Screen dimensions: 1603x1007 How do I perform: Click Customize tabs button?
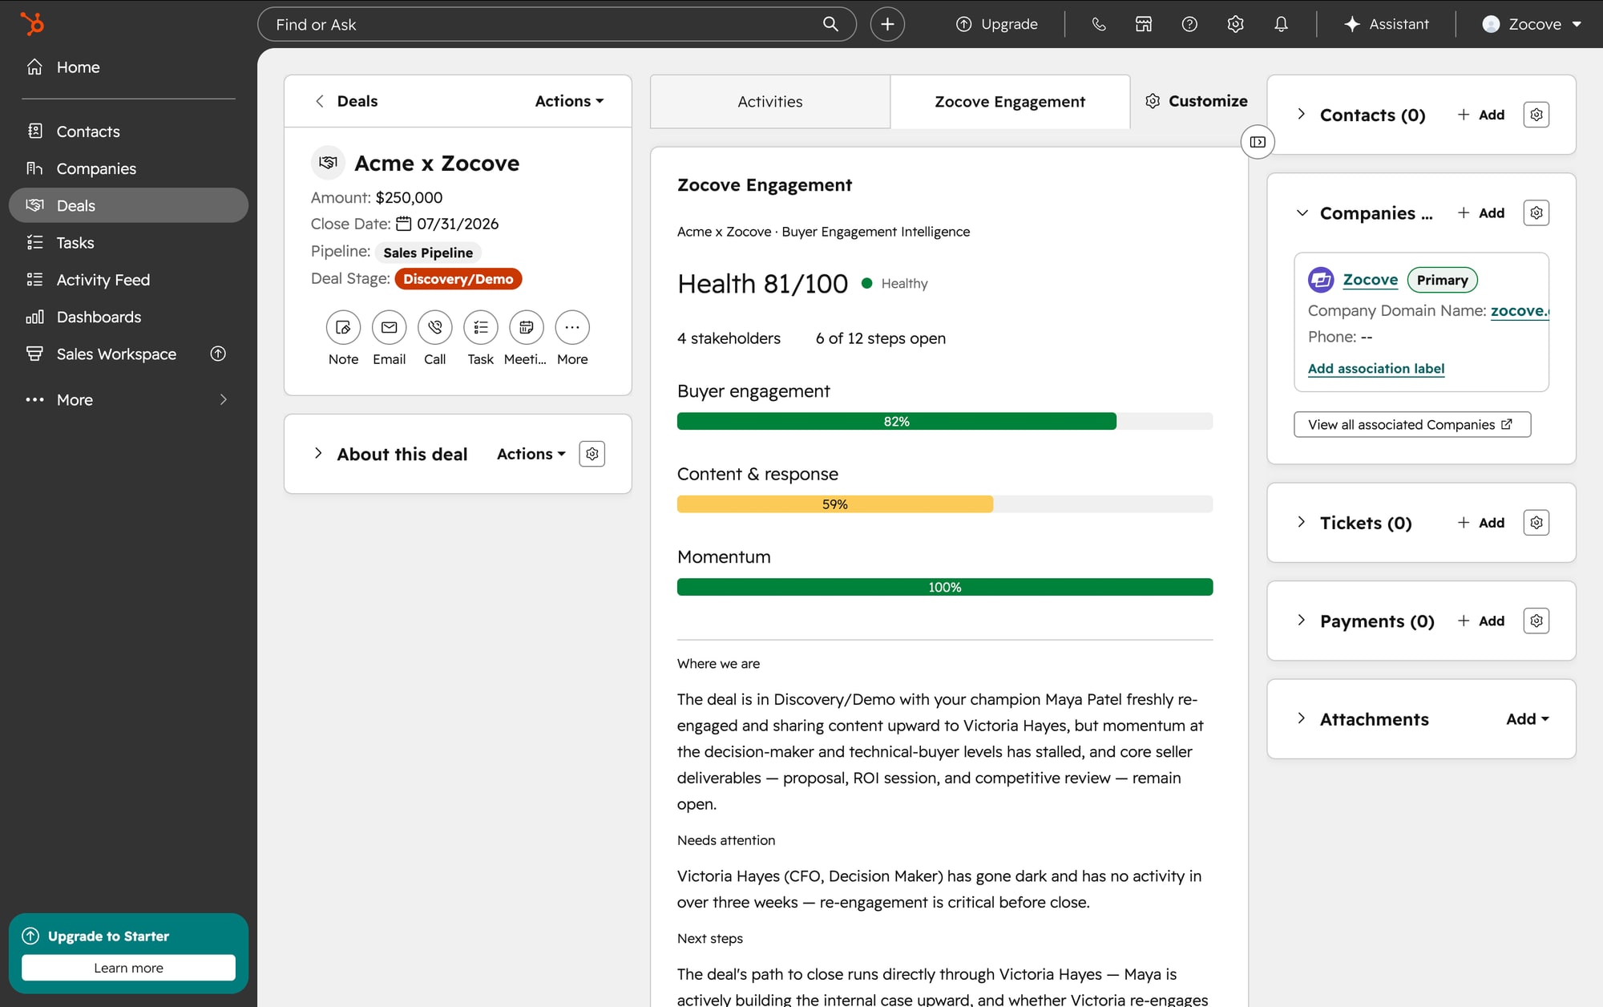pos(1197,101)
